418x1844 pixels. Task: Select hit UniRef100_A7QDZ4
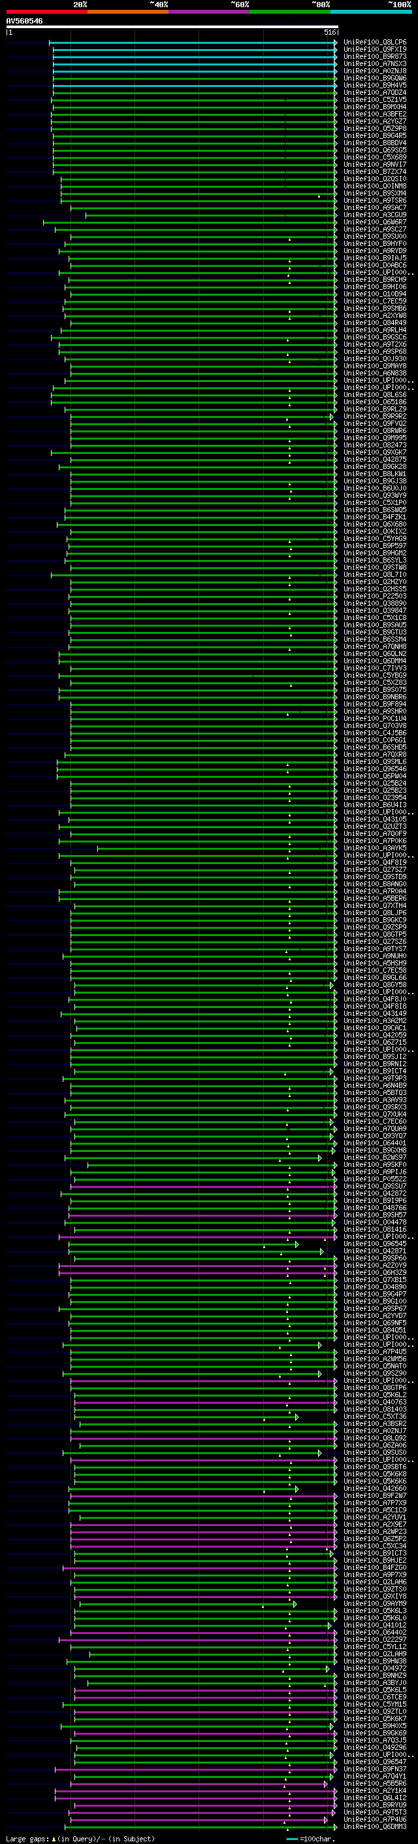pyautogui.click(x=374, y=92)
